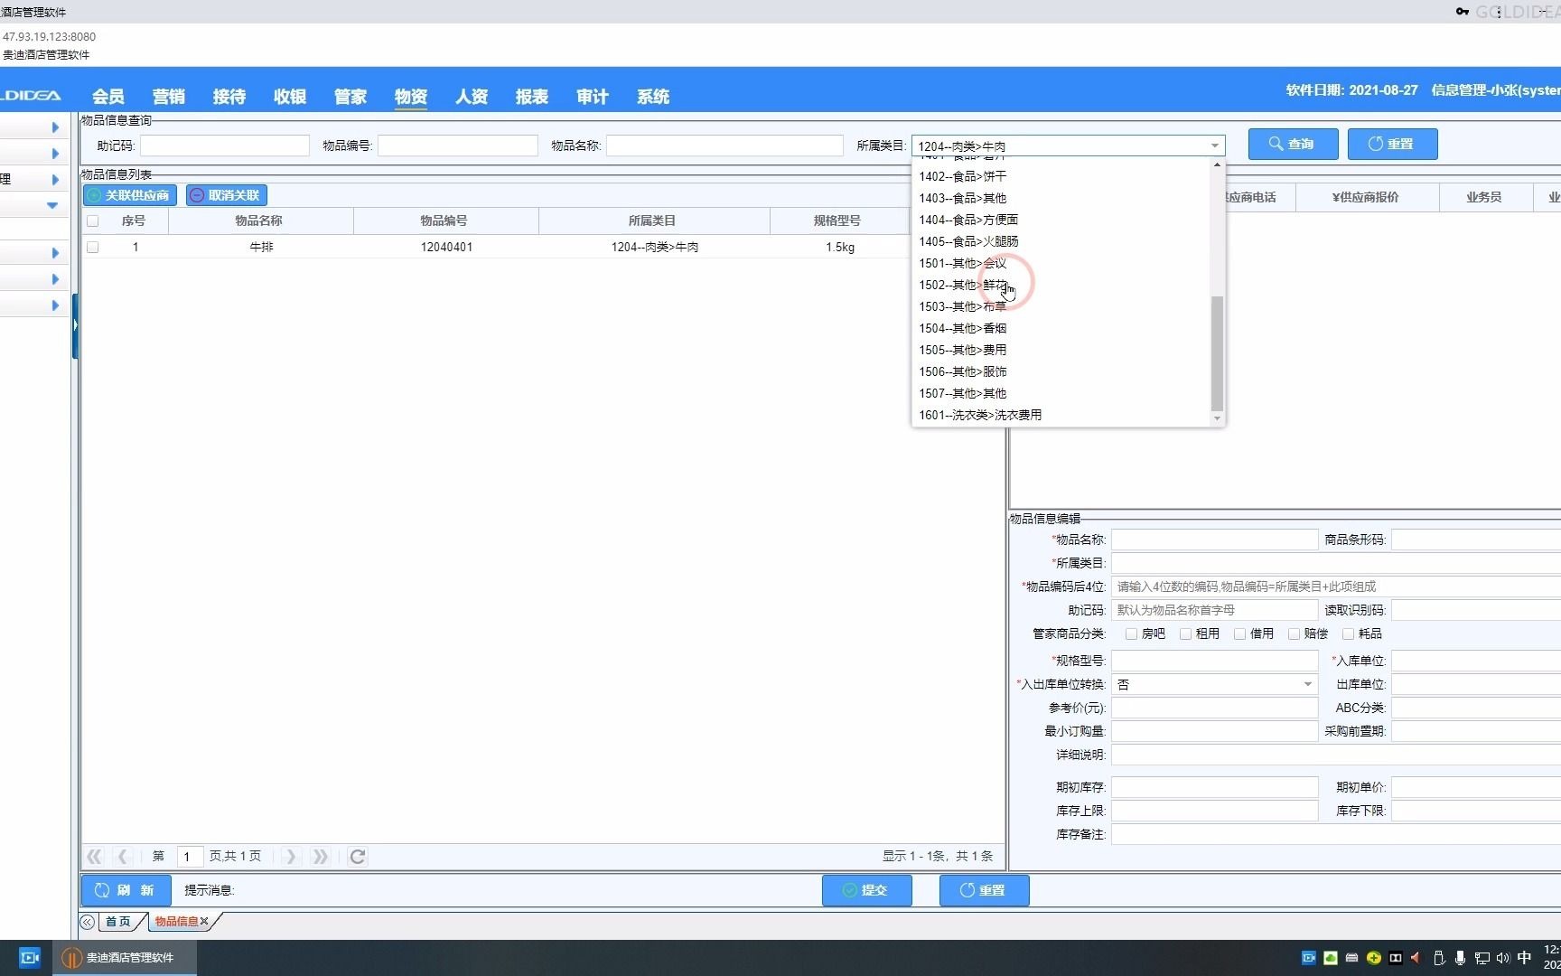The image size is (1561, 976).
Task: Click the 关联供应商 button
Action: coord(129,195)
